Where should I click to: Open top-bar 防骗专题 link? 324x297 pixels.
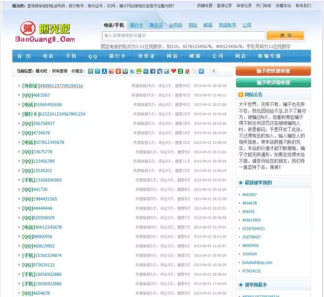click(205, 6)
